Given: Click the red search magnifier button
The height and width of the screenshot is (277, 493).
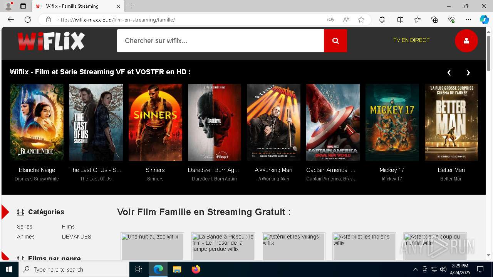Looking at the screenshot, I should (335, 41).
